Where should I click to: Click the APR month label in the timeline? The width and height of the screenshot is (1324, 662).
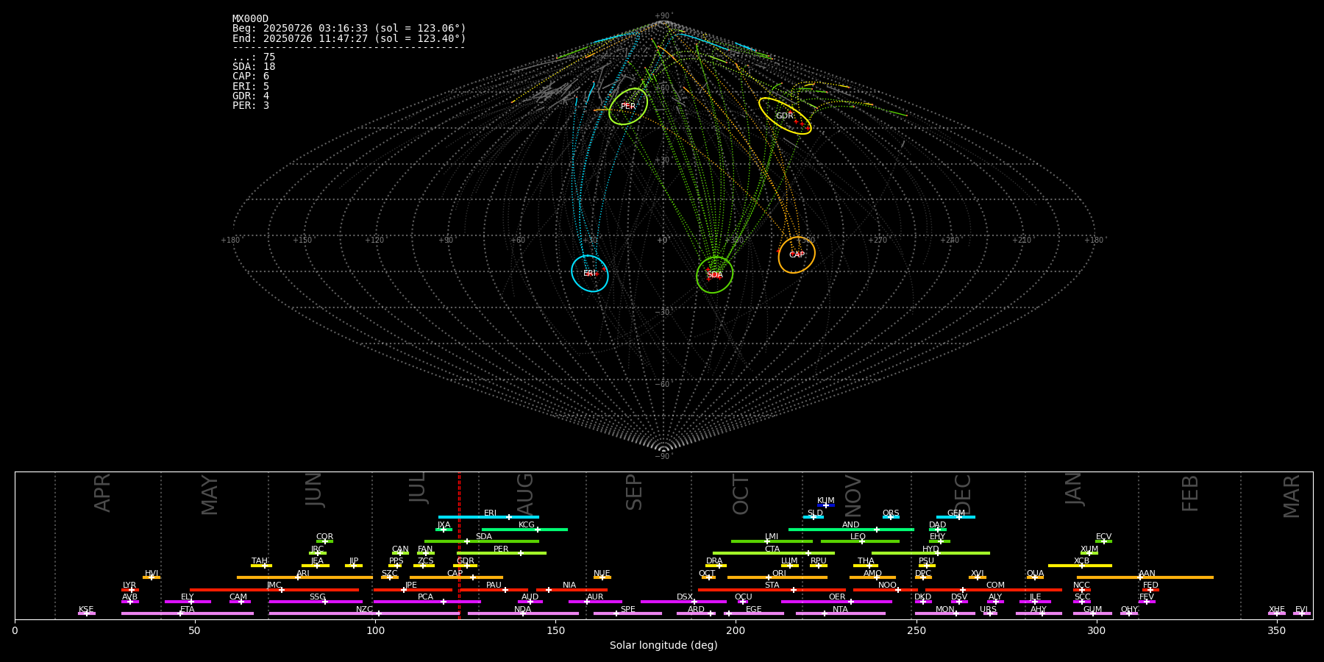click(102, 493)
